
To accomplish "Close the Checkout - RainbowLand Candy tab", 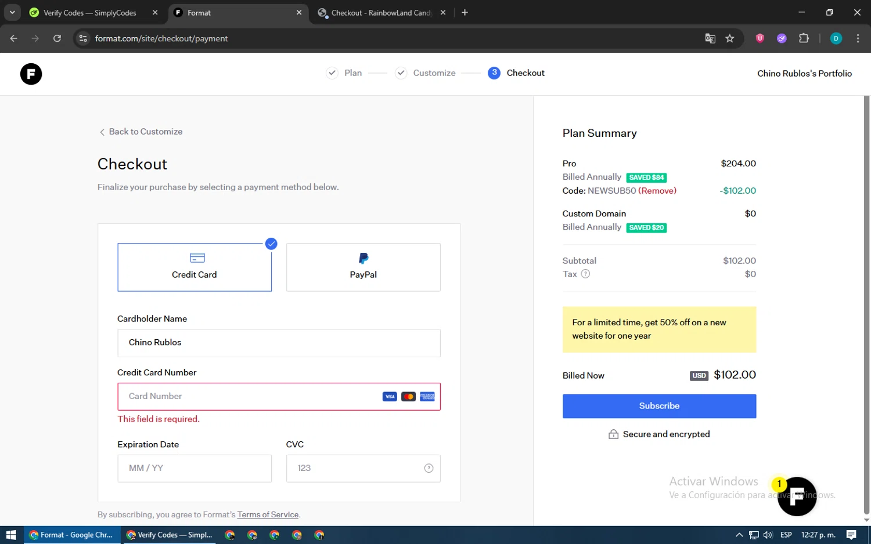I will click(443, 13).
